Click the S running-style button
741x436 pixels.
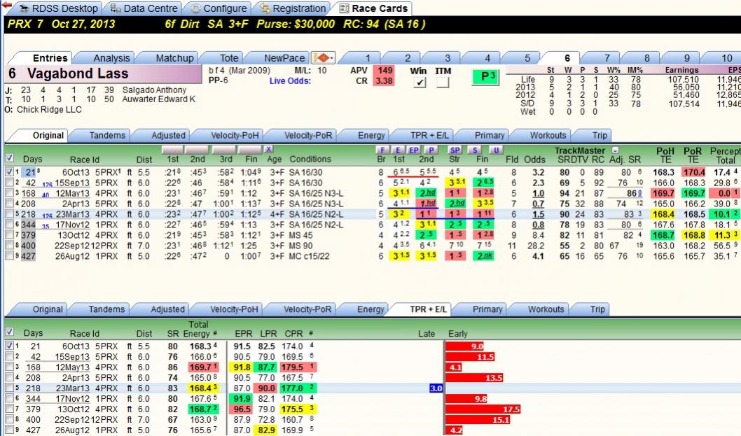point(474,150)
